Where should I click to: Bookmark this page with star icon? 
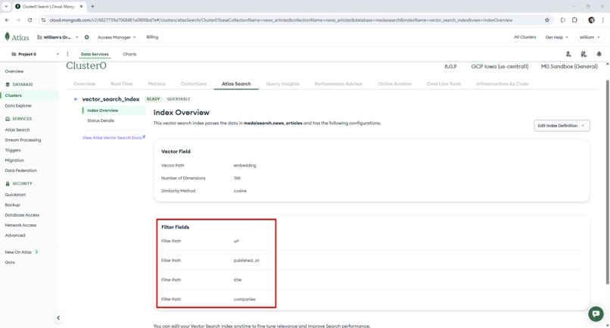point(547,20)
